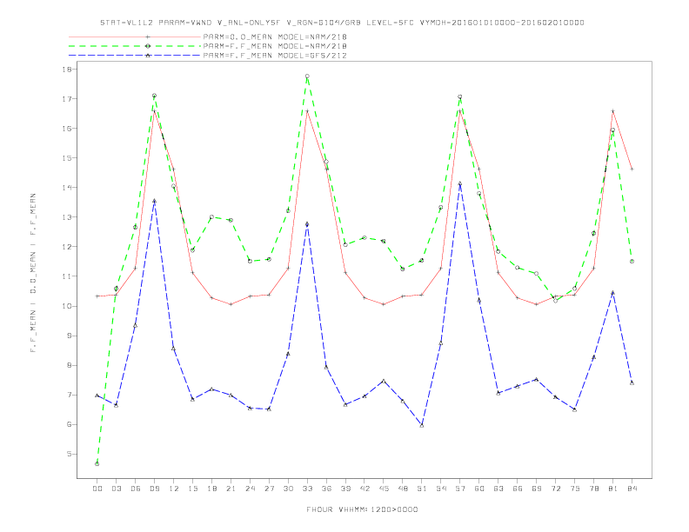The image size is (689, 532).
Task: Click x-axis tick label 24
Action: [250, 489]
